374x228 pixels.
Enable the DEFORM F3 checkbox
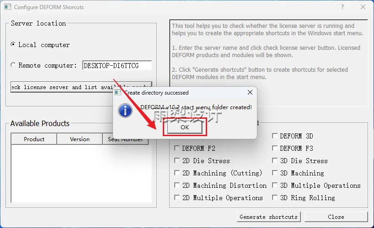pos(275,148)
